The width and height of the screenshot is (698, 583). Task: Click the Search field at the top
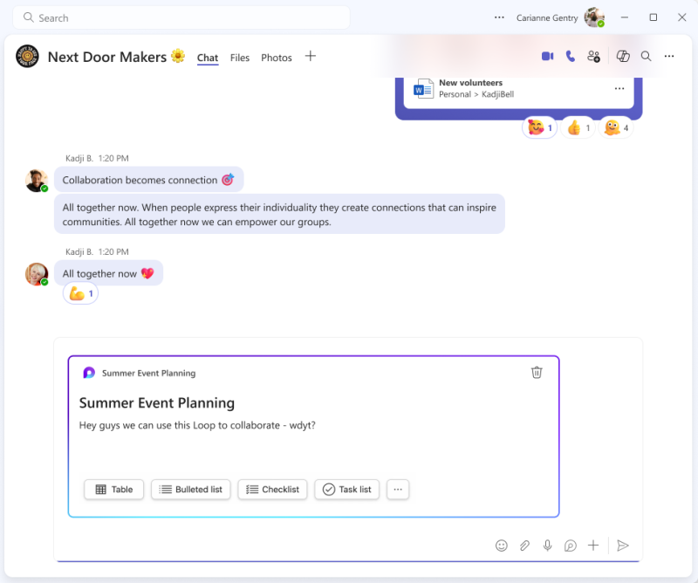point(181,17)
